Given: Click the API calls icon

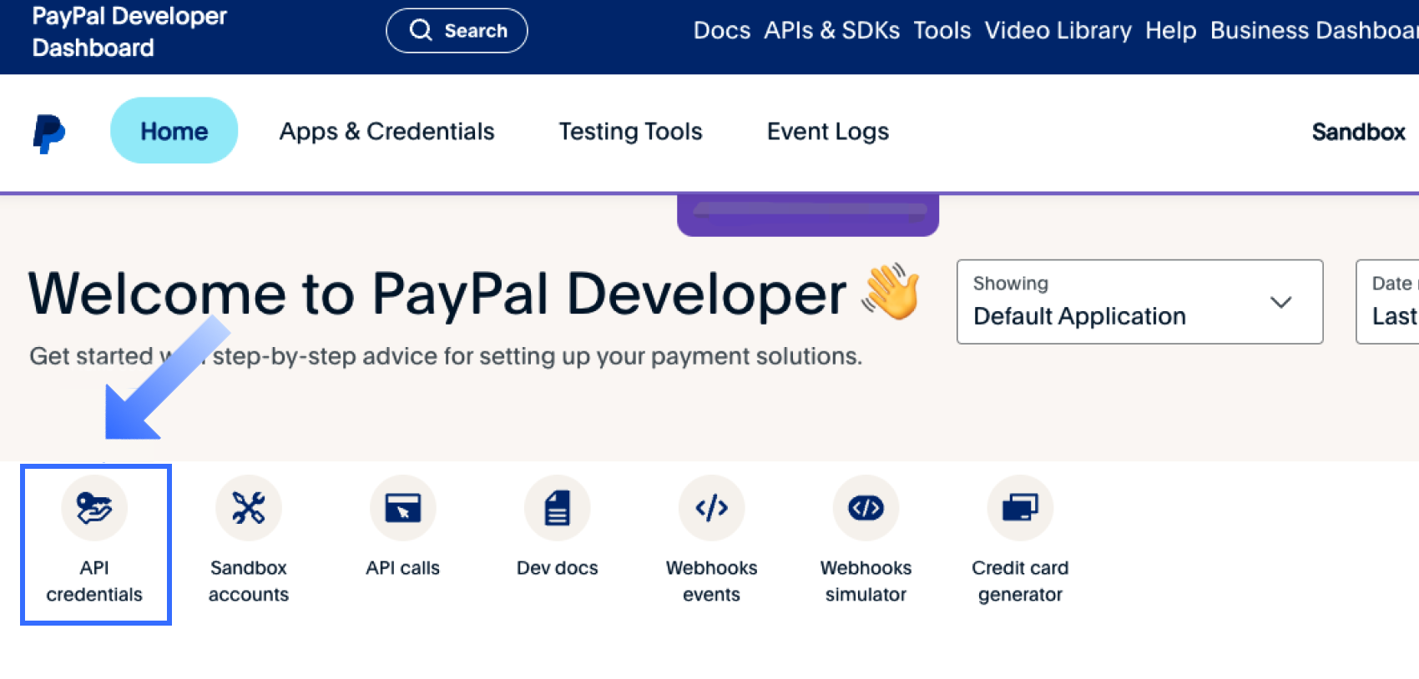Looking at the screenshot, I should (x=402, y=508).
